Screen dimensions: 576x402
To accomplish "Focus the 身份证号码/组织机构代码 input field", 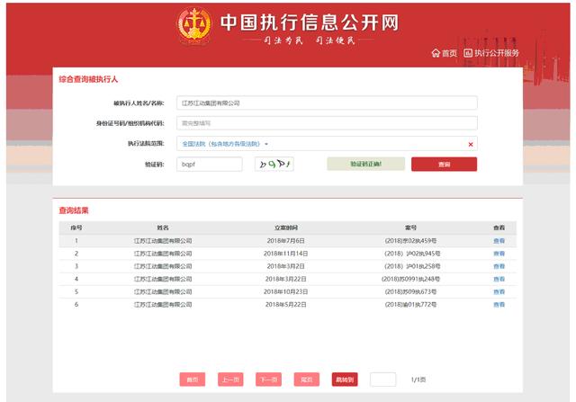I will [x=327, y=123].
